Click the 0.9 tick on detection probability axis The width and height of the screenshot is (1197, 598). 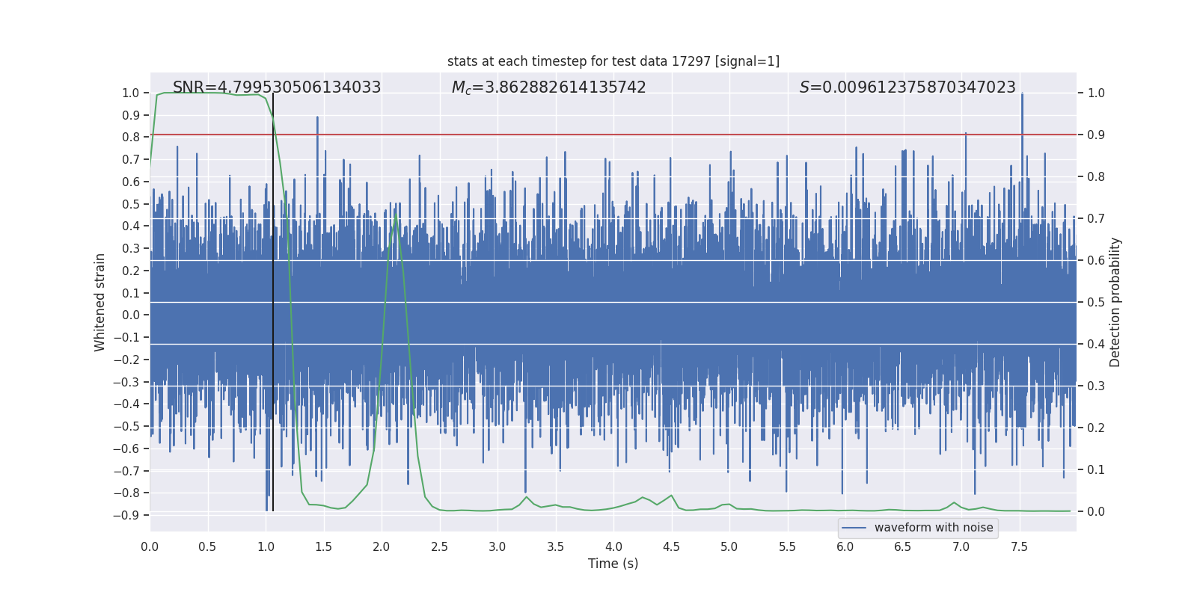pos(1096,135)
